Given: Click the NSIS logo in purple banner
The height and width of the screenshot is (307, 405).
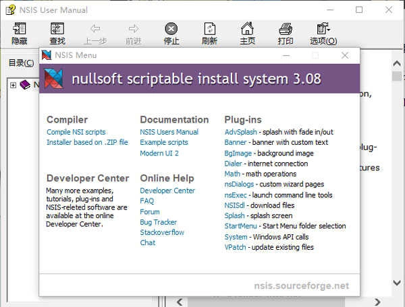Looking at the screenshot, I should pyautogui.click(x=53, y=79).
